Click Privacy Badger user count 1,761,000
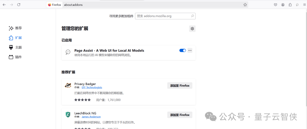Screen dimensions: 307x129 click(x=108, y=100)
